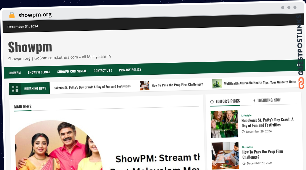The width and height of the screenshot is (306, 170).
Task: Click the Breaking News grid icon
Action: (x=15, y=89)
